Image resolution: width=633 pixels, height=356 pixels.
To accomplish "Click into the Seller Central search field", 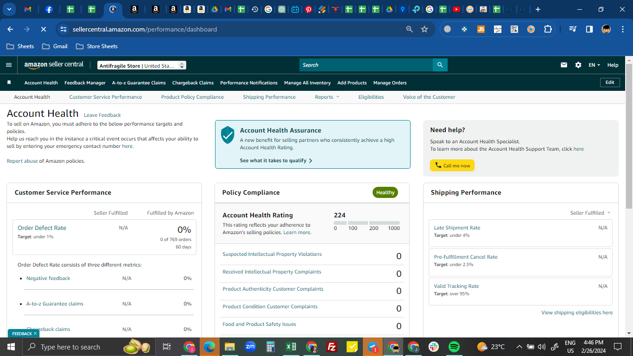I will pyautogui.click(x=366, y=65).
